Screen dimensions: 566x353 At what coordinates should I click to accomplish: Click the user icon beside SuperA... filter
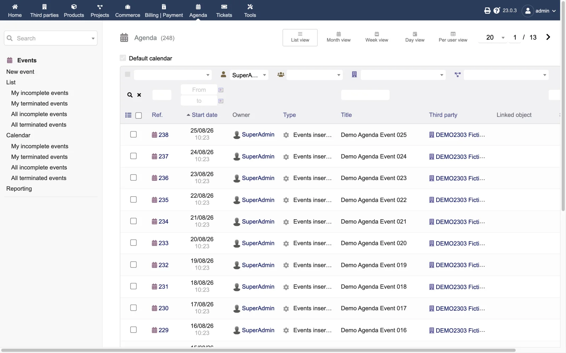224,74
